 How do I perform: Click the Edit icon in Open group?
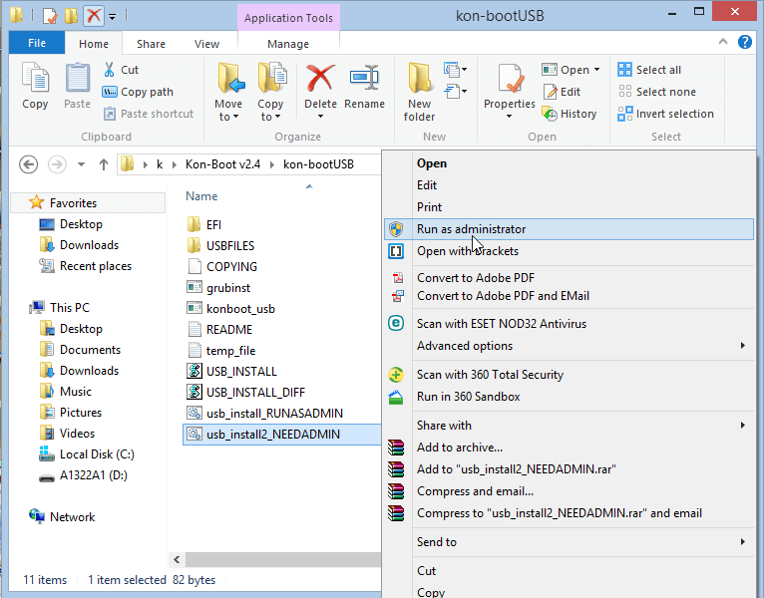click(551, 92)
